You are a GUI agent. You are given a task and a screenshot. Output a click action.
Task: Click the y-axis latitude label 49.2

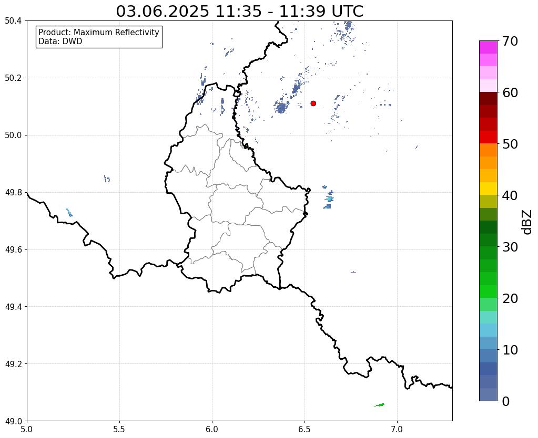(x=13, y=364)
